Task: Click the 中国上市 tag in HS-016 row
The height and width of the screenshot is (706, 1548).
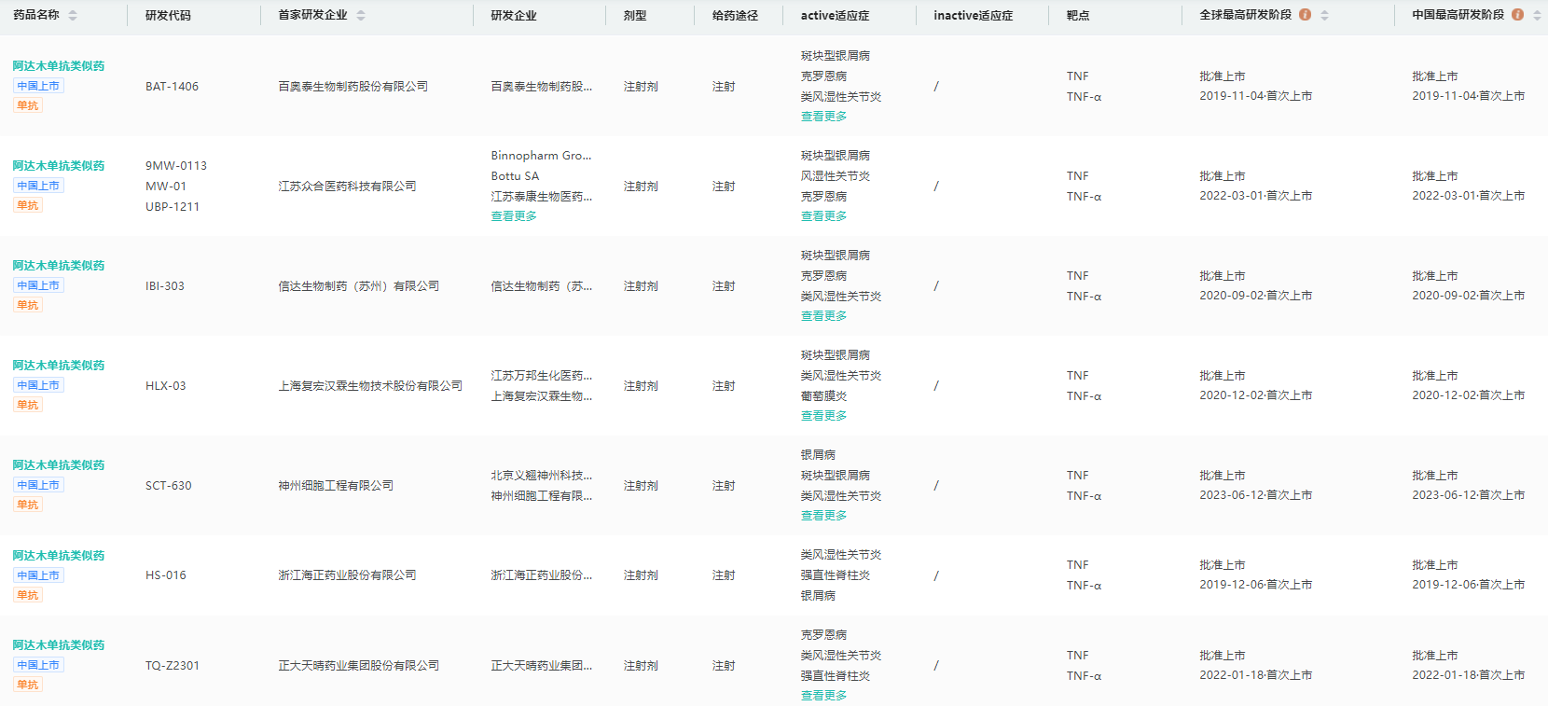Action: click(x=38, y=575)
